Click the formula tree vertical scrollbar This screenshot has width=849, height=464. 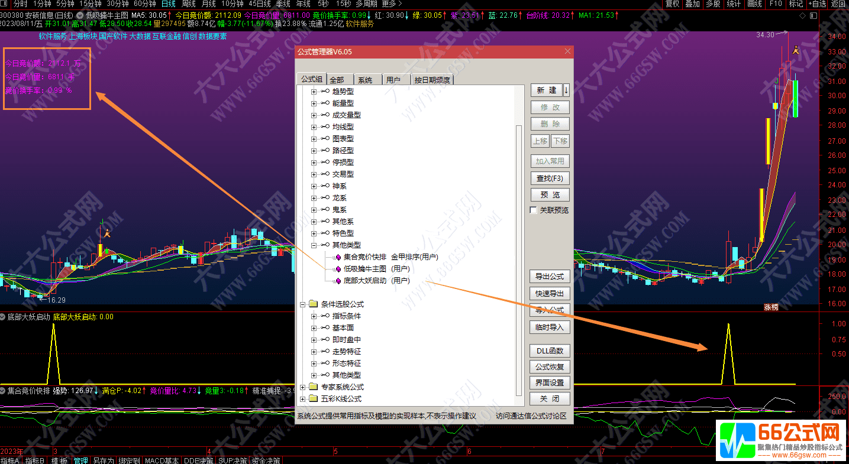pos(519,236)
